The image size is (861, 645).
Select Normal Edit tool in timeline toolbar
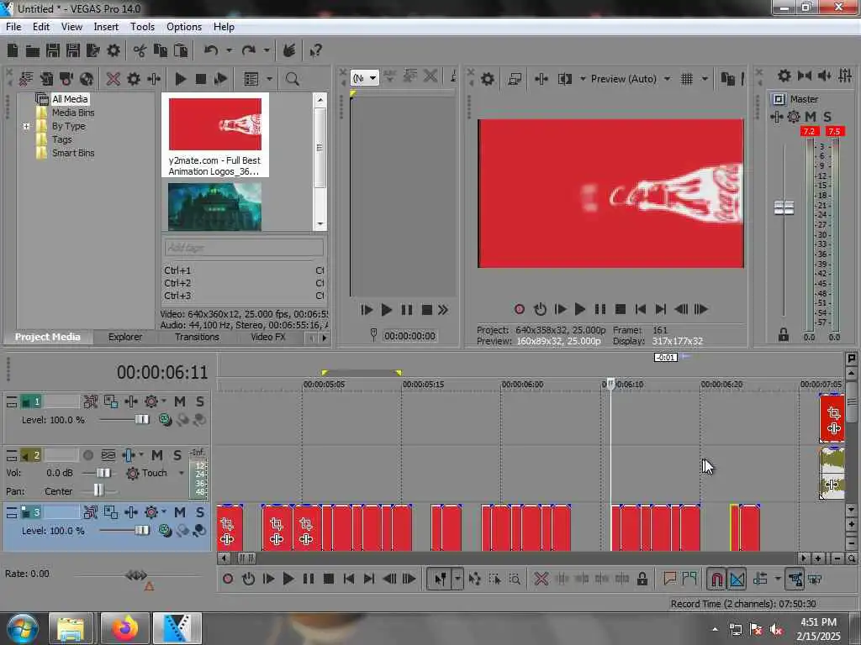[440, 579]
